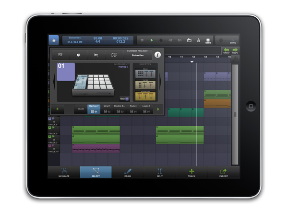288x216 pixels.
Task: Choose the Split tool
Action: [x=160, y=172]
